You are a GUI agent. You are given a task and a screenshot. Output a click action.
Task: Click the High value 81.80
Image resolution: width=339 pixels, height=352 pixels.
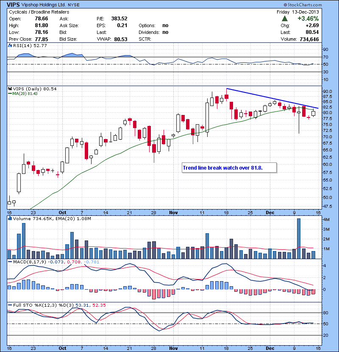pos(42,25)
